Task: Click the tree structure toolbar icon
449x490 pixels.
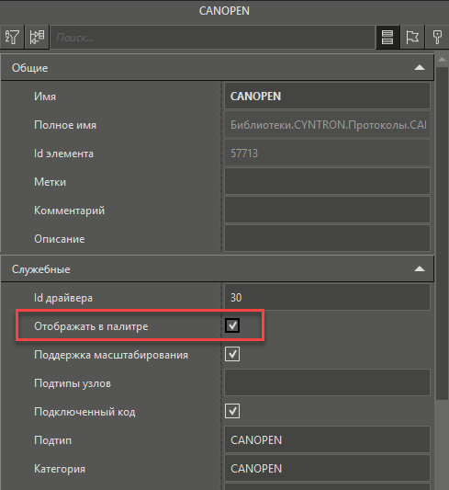Action: [37, 37]
